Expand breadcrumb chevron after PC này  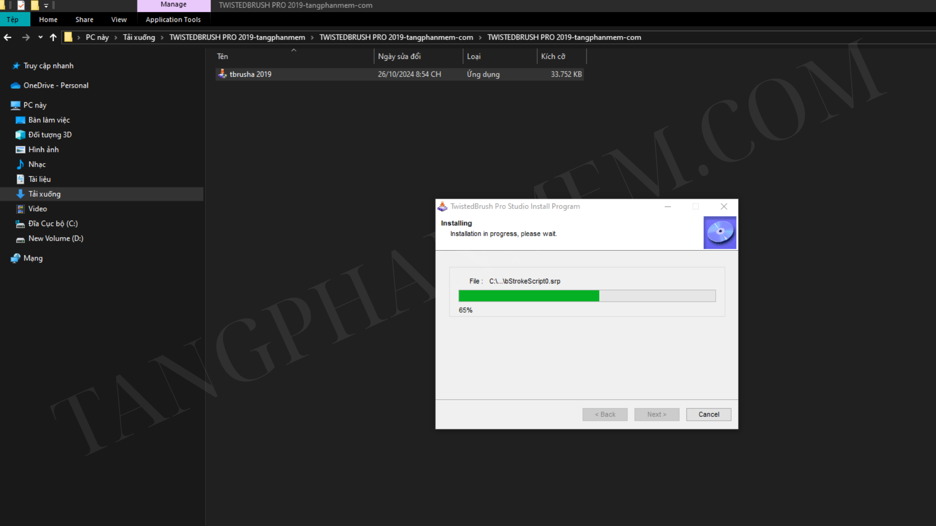116,38
